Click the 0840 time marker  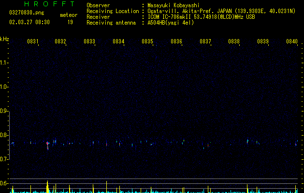click(x=292, y=41)
